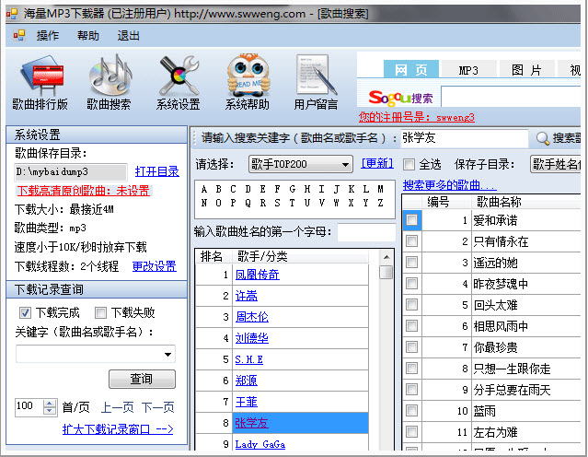This screenshot has width=588, height=457.
Task: Click the singer list scroll-up arrow
Action: (386, 258)
